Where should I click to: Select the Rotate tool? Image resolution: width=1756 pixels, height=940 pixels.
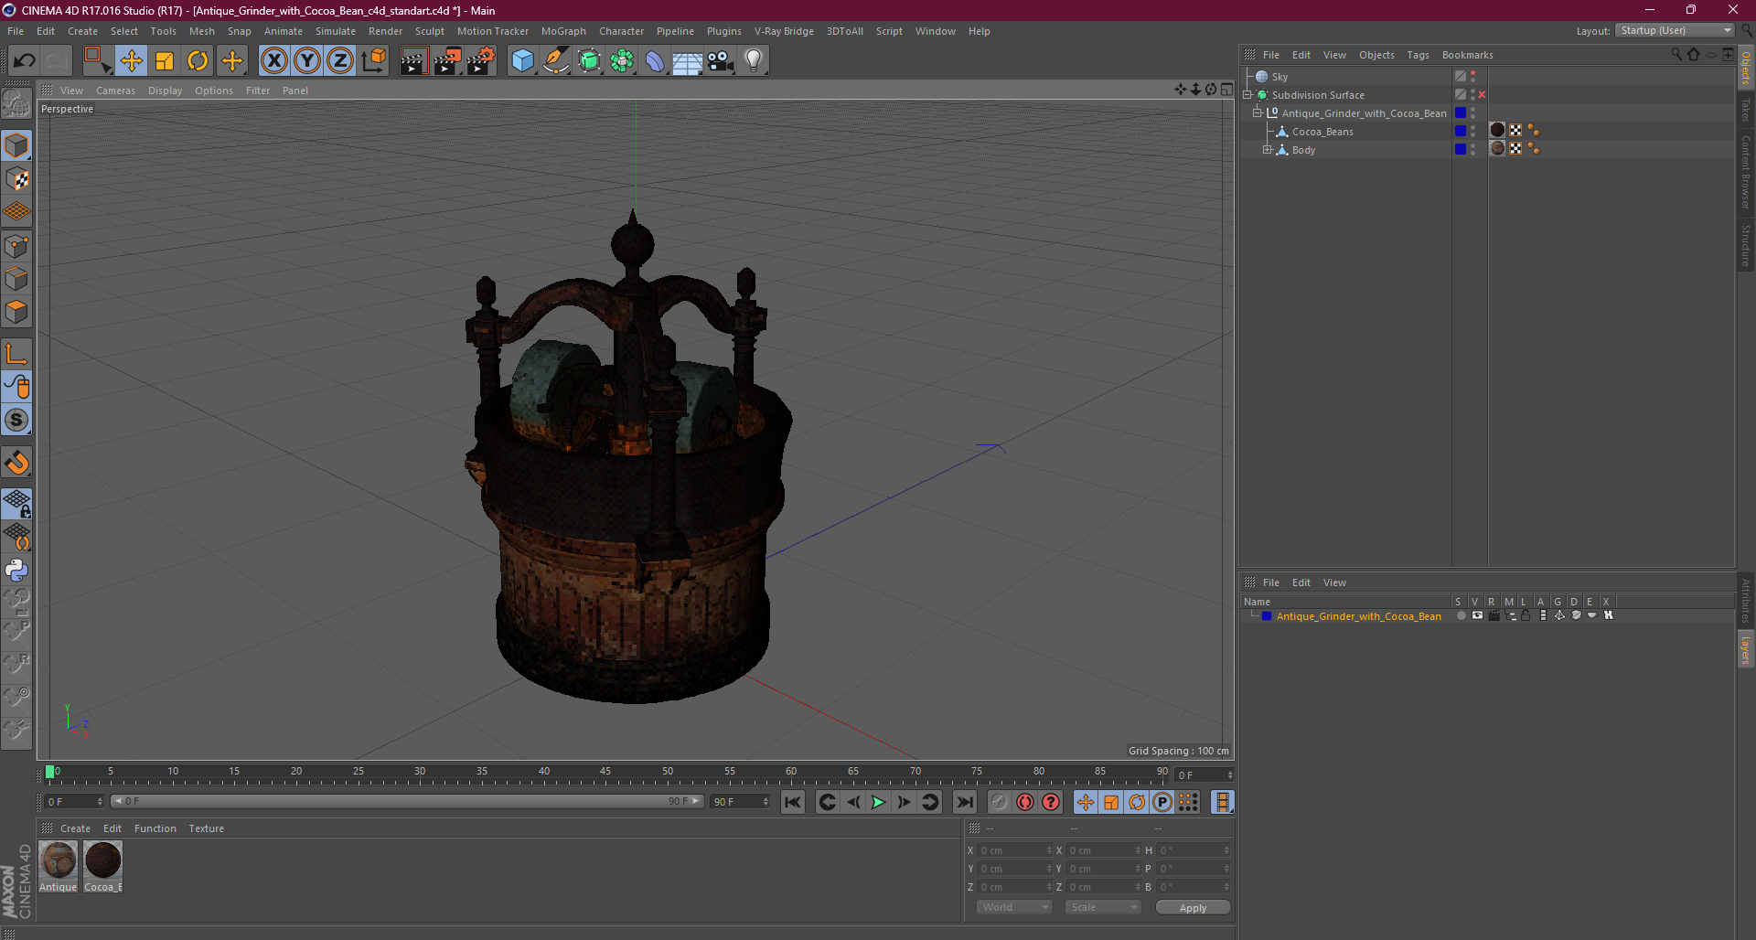point(198,61)
